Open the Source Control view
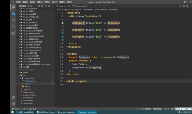The height and width of the screenshot is (114, 192). [13, 14]
